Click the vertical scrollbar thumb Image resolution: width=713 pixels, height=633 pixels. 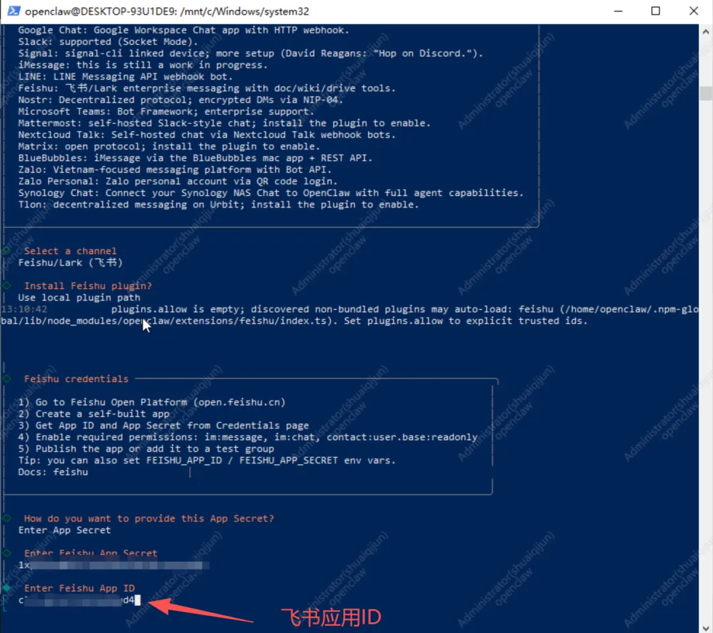pos(705,93)
